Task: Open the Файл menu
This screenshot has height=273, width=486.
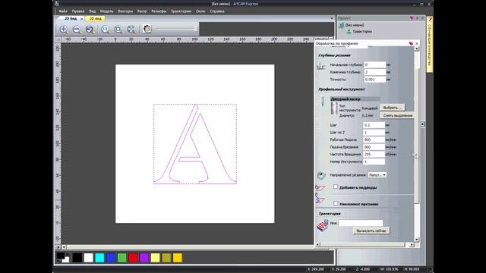Action: [63, 11]
